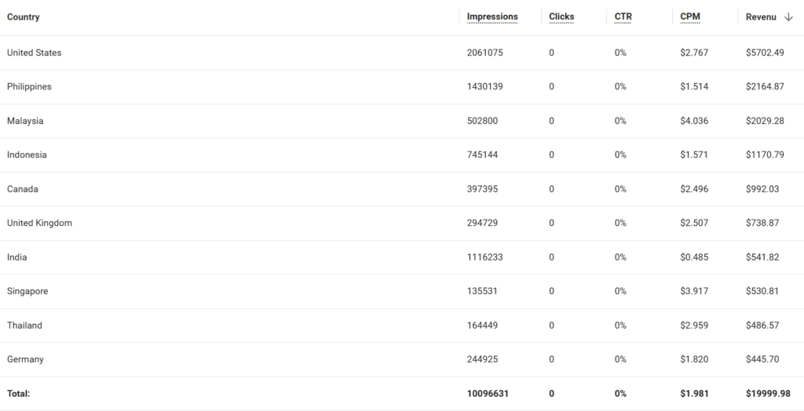Click the total revenue $19999.98
This screenshot has width=804, height=411.
768,394
